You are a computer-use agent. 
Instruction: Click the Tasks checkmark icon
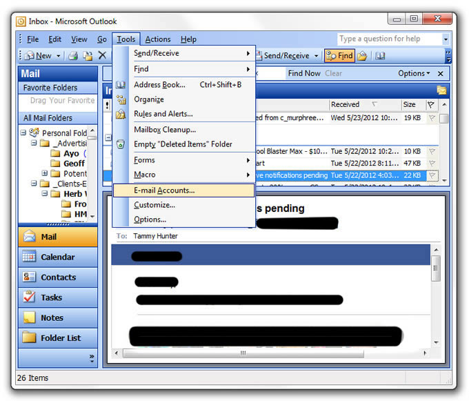click(29, 297)
